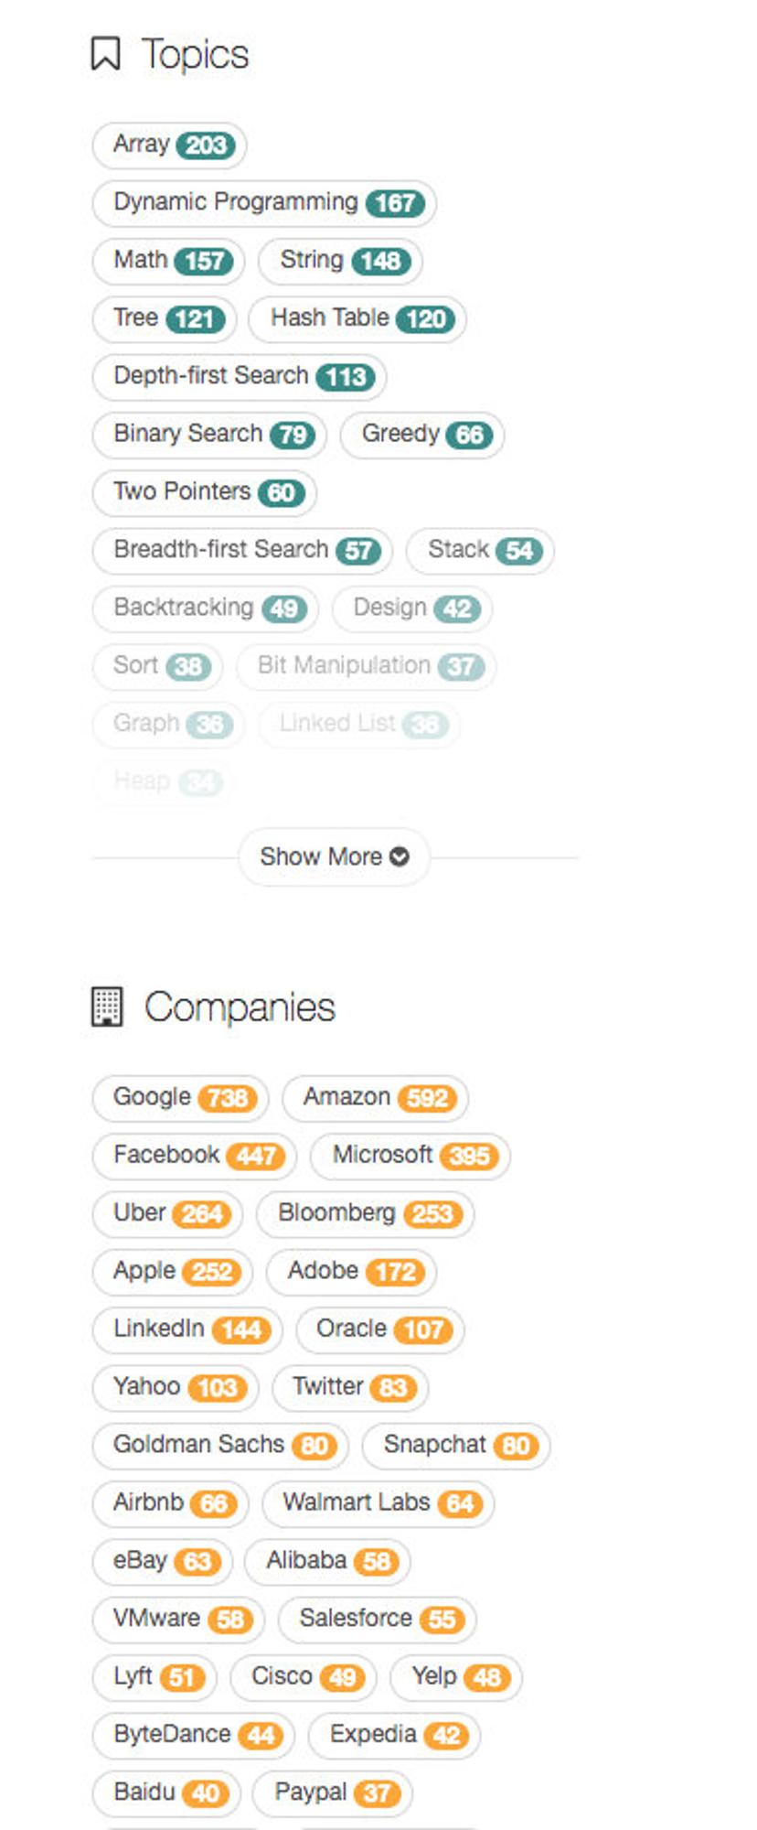The width and height of the screenshot is (757, 1830).
Task: Select the Goldman Sachs tag
Action: coord(220,1445)
